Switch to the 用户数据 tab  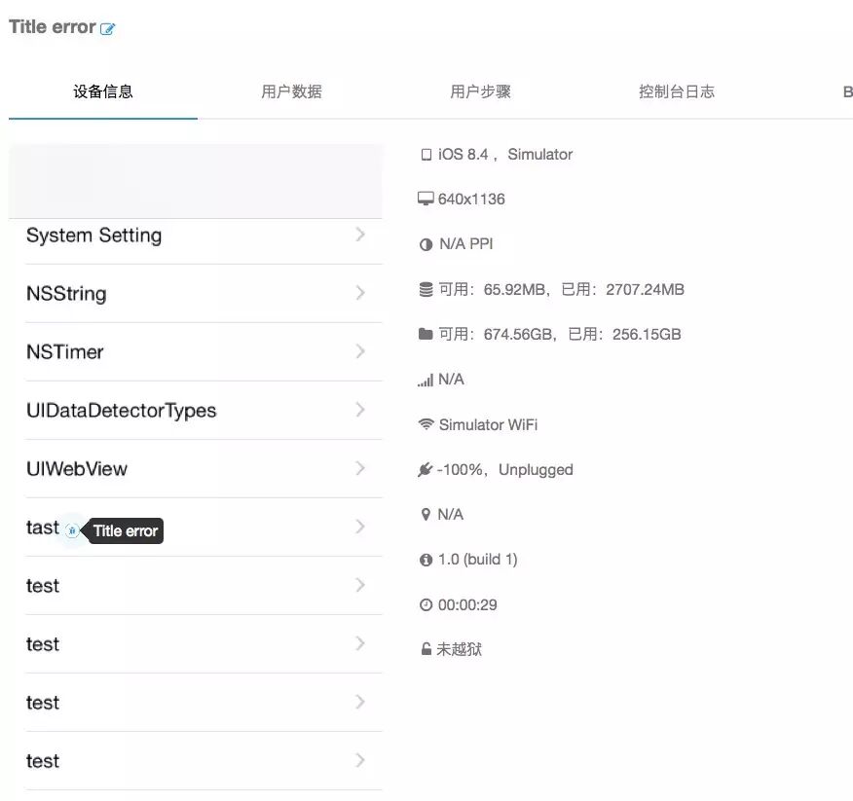coord(291,91)
